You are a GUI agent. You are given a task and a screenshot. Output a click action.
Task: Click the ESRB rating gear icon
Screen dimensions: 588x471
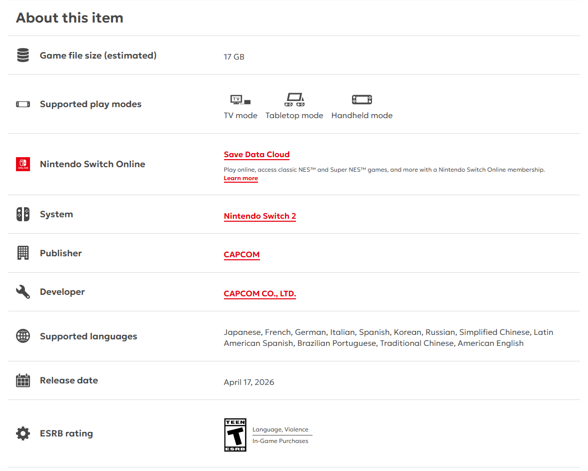pos(23,433)
